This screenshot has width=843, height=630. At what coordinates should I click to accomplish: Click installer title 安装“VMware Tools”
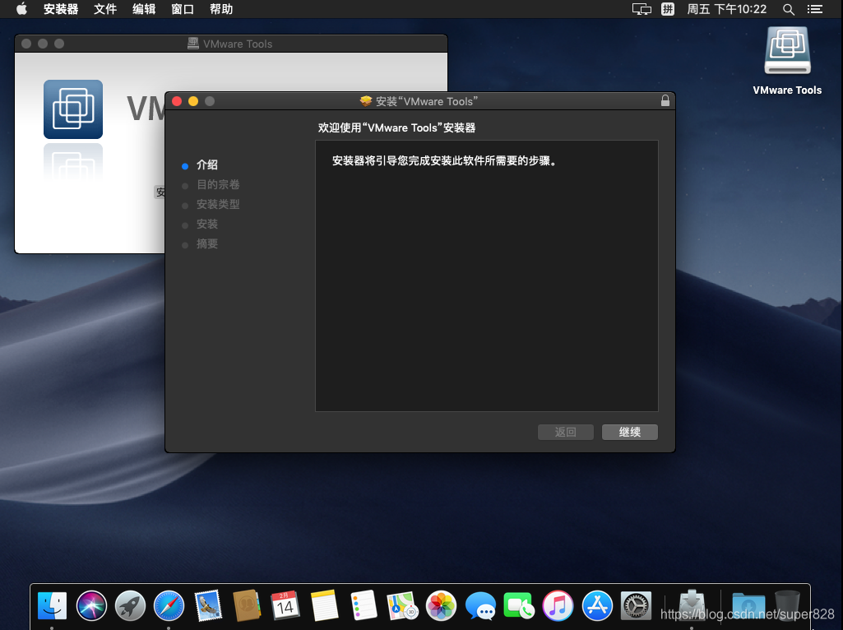pyautogui.click(x=426, y=101)
